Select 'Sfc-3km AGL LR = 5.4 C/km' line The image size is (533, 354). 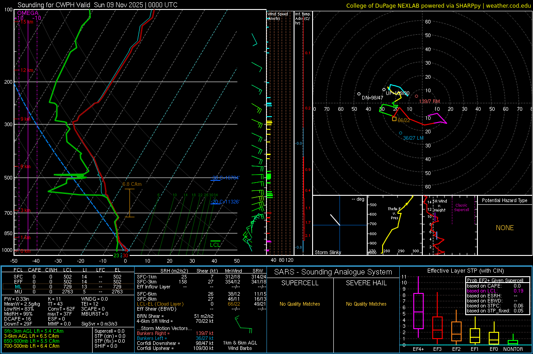[34, 331]
